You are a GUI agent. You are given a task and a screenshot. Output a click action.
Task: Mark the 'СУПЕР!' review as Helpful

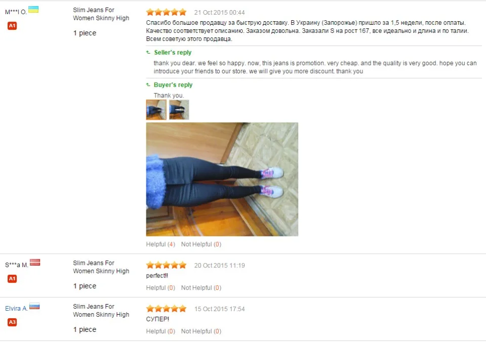click(160, 331)
